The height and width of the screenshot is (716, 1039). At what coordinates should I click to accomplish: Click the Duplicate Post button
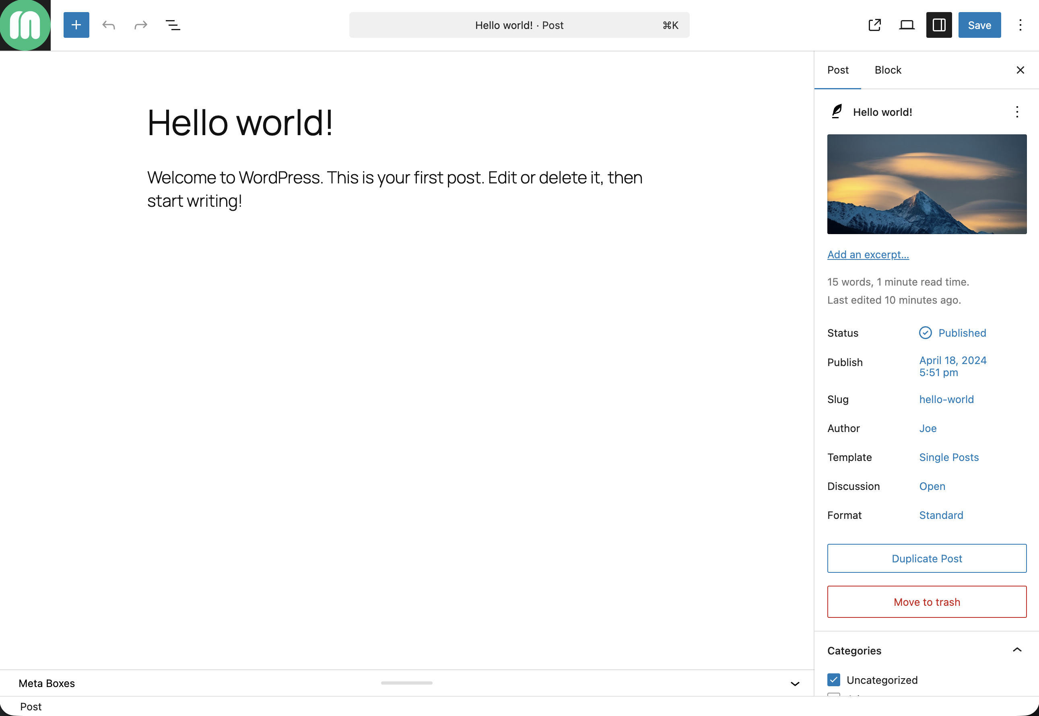coord(927,559)
